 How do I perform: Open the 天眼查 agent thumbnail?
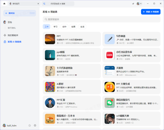pos(110,71)
